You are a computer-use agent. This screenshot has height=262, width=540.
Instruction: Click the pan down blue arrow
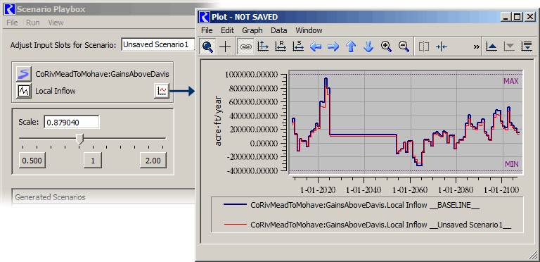coord(368,46)
